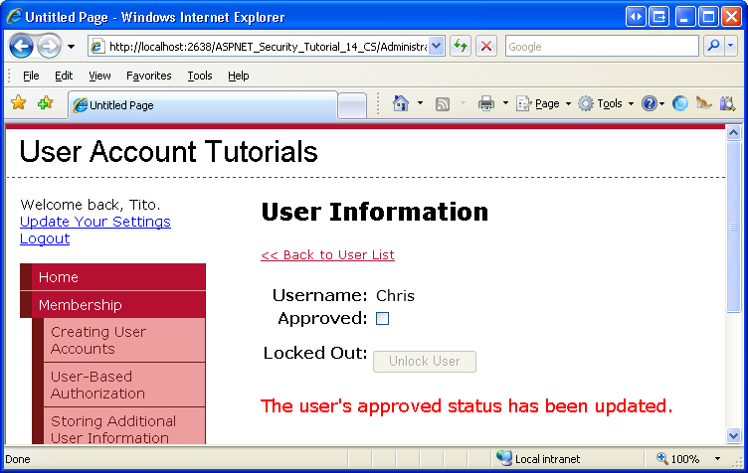
Task: Click the Unlock User button
Action: pyautogui.click(x=425, y=362)
